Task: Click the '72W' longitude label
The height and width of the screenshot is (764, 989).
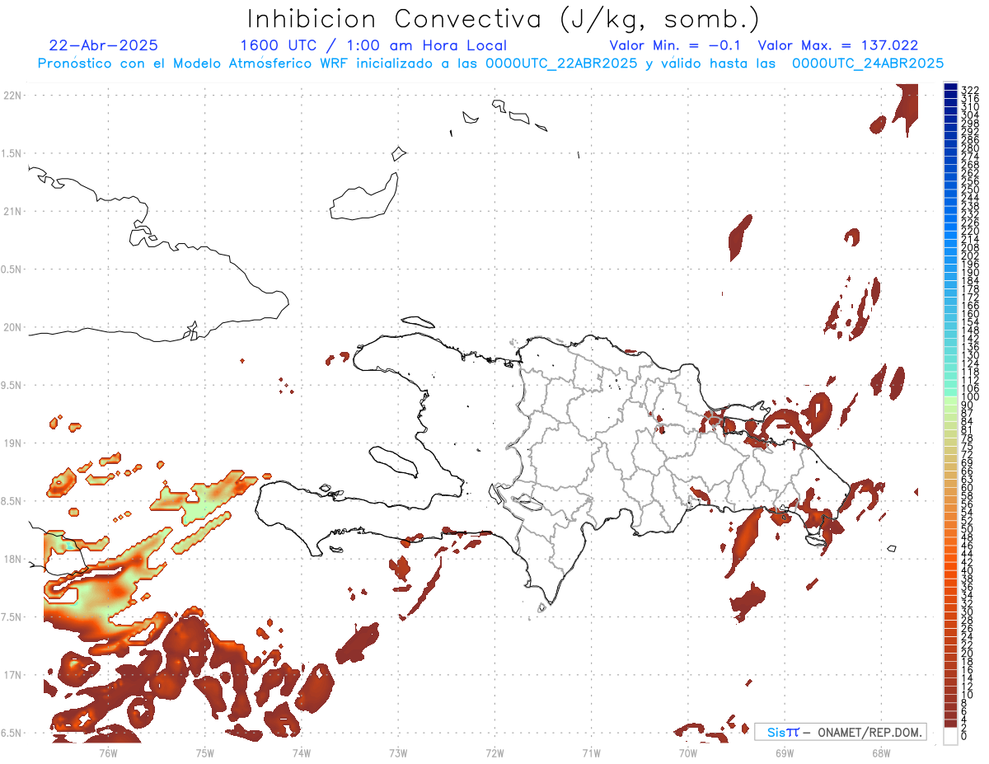Action: click(x=494, y=752)
